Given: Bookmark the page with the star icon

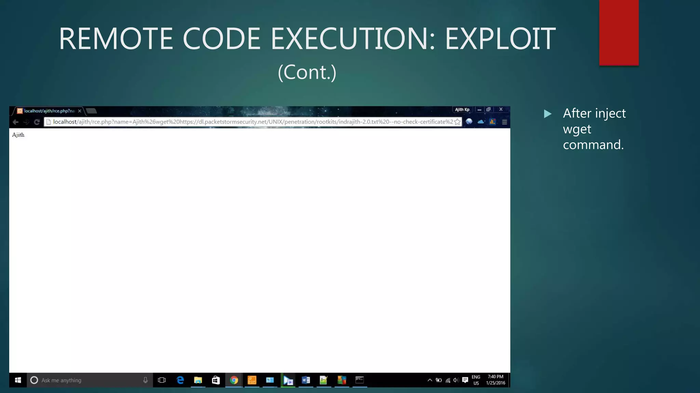Looking at the screenshot, I should 457,122.
